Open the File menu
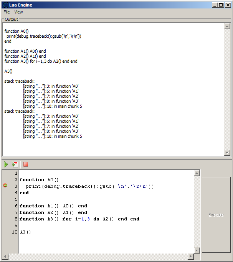Screen dimensions: 233x262 point(7,12)
